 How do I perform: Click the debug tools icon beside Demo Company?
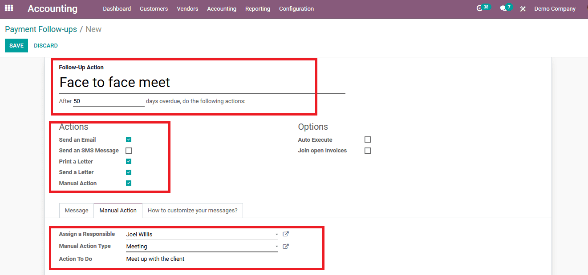(x=523, y=9)
